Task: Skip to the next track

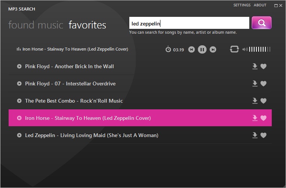Action: [x=213, y=49]
